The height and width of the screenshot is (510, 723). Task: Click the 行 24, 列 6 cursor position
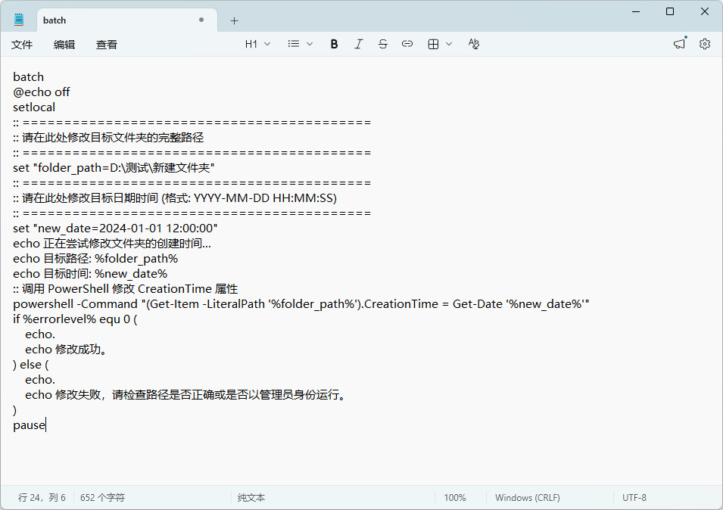[x=42, y=498]
